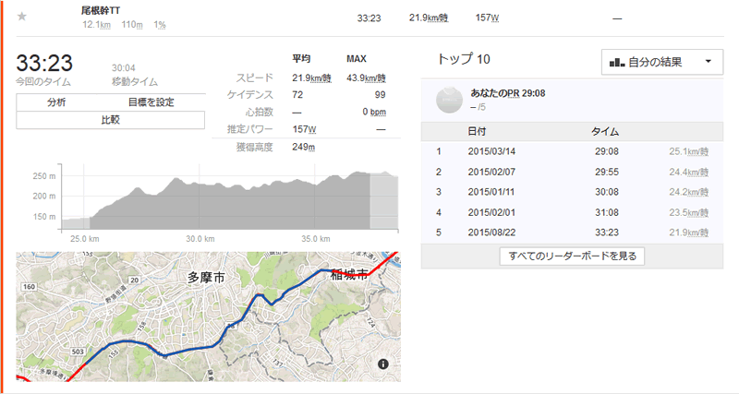
Task: Click the 尾根幹TT segment title
Action: [101, 10]
